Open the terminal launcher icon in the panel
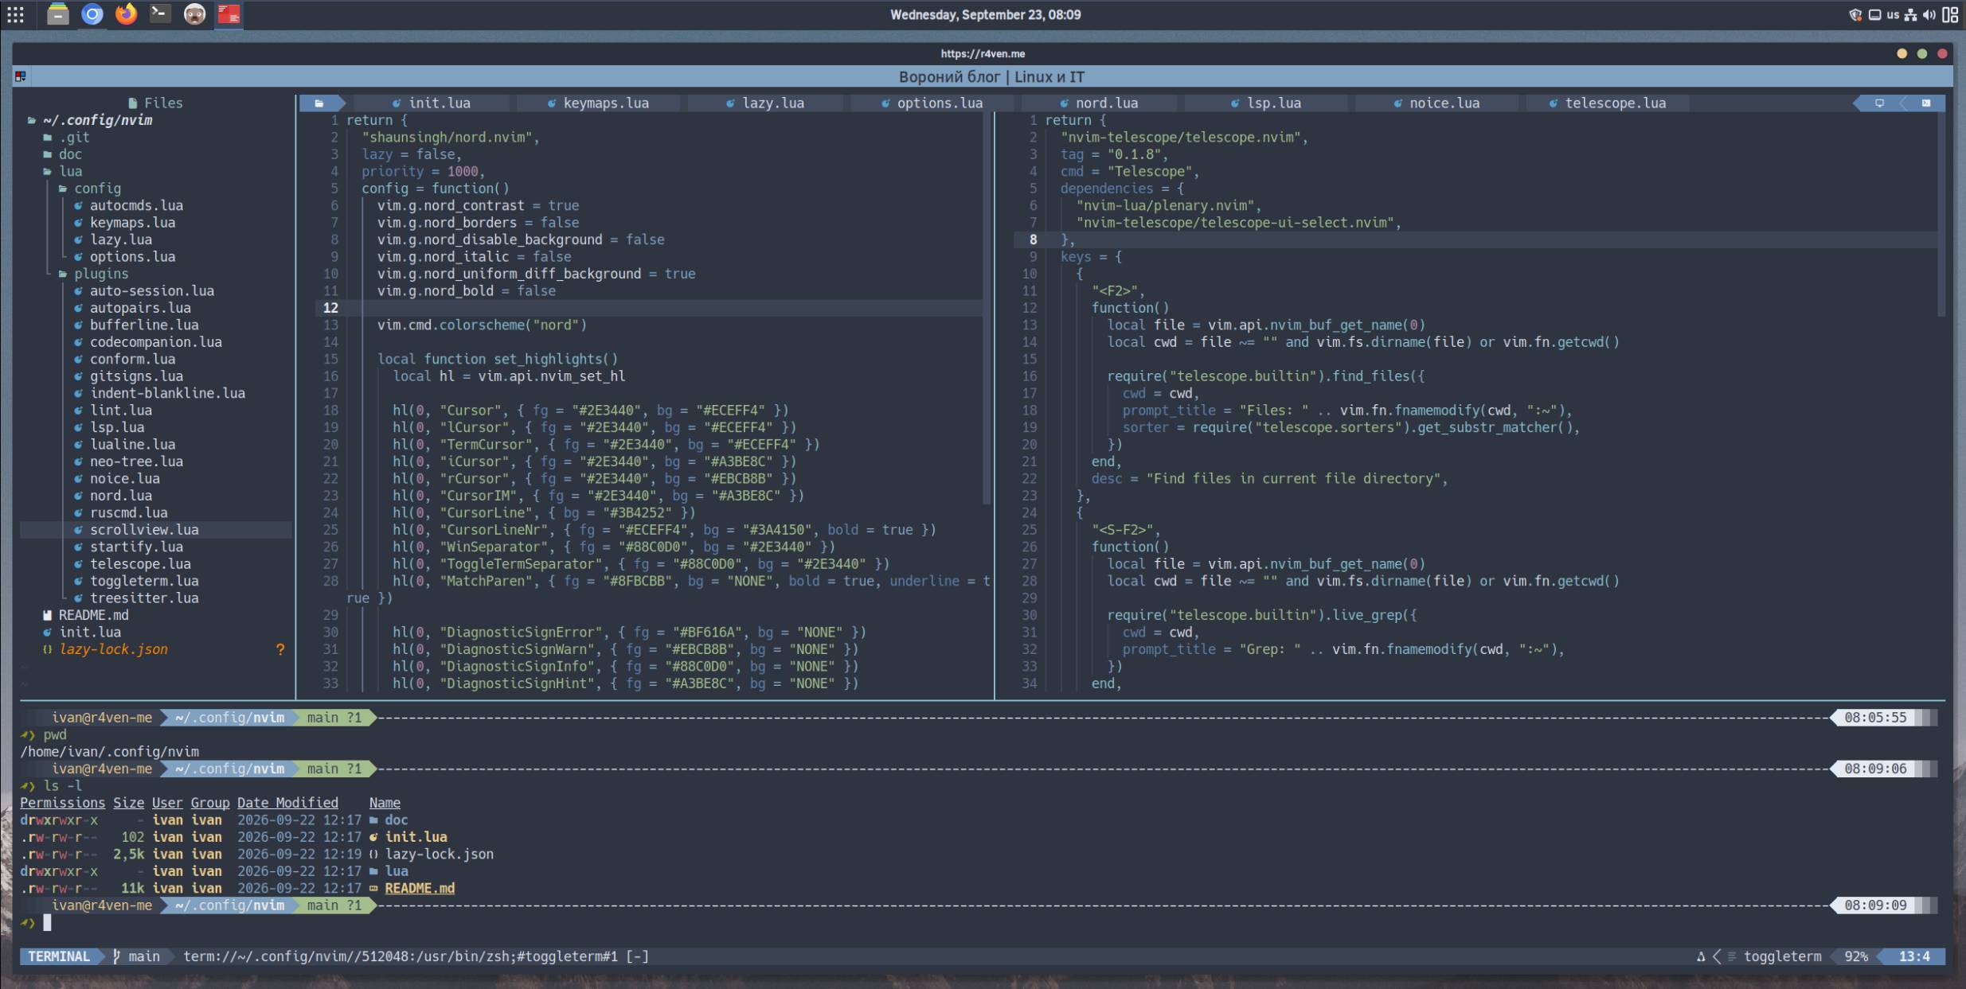 (160, 14)
